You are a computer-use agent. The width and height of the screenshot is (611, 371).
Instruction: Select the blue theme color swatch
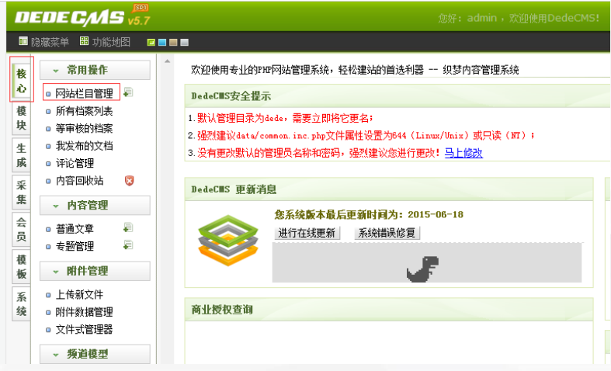pos(162,42)
